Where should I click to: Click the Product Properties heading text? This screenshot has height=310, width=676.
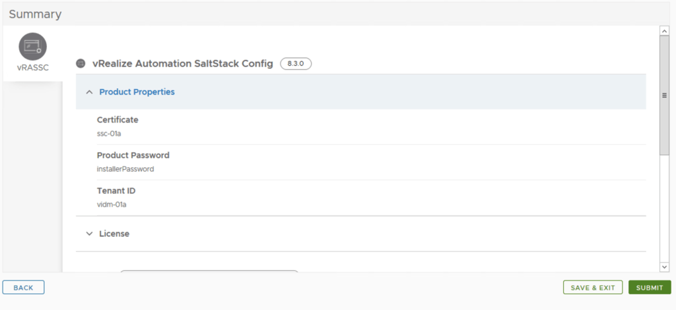[x=137, y=92]
